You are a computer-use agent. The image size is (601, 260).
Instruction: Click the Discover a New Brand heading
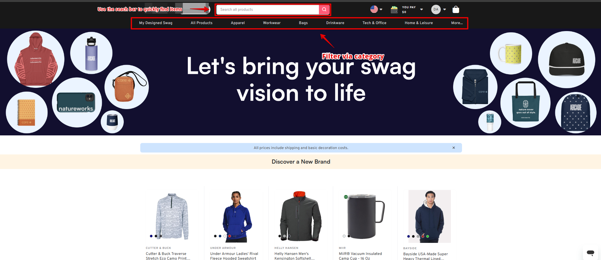point(301,162)
